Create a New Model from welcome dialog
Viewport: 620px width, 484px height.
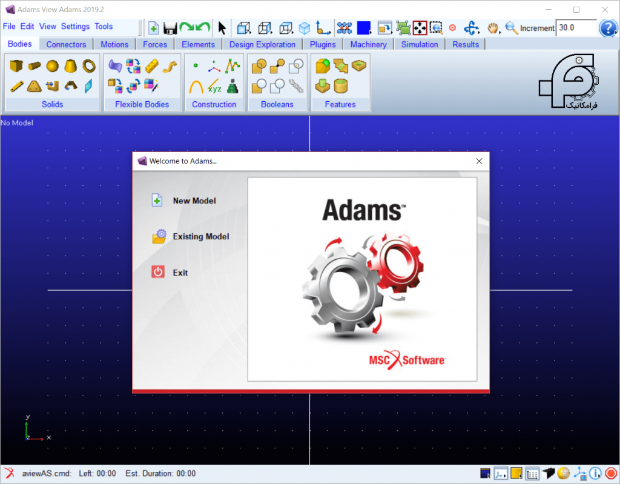coord(184,201)
